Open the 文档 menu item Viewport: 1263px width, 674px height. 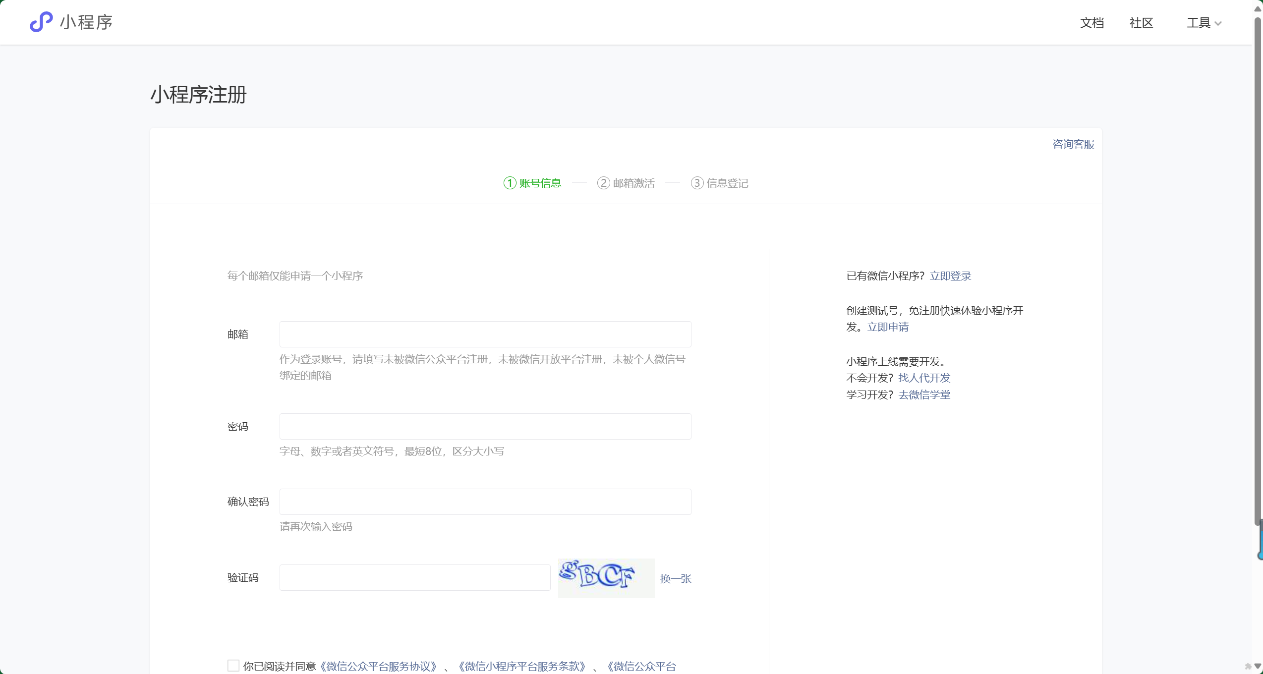1091,23
